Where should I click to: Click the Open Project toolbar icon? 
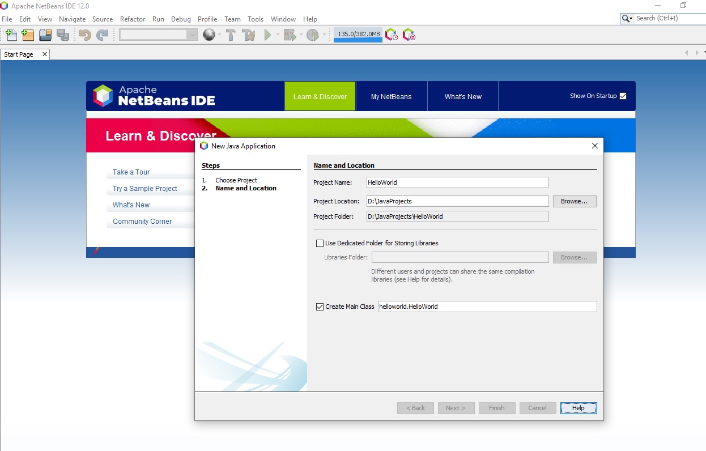pos(45,35)
